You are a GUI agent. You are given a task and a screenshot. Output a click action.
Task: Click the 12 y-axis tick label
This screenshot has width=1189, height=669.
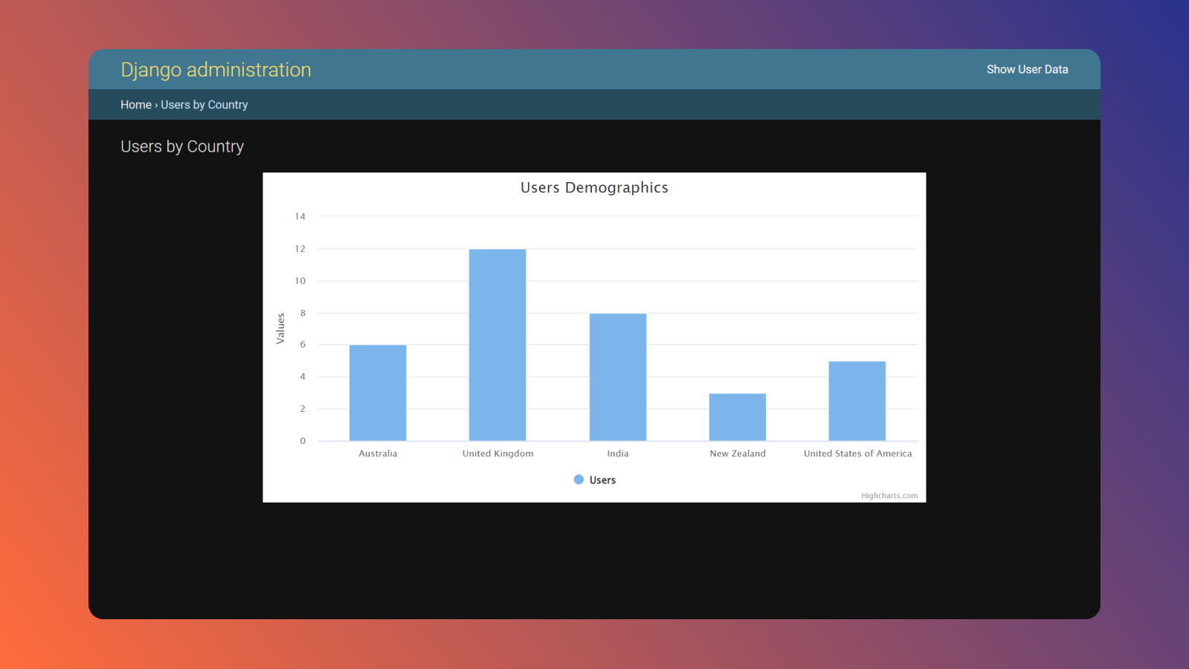(300, 248)
